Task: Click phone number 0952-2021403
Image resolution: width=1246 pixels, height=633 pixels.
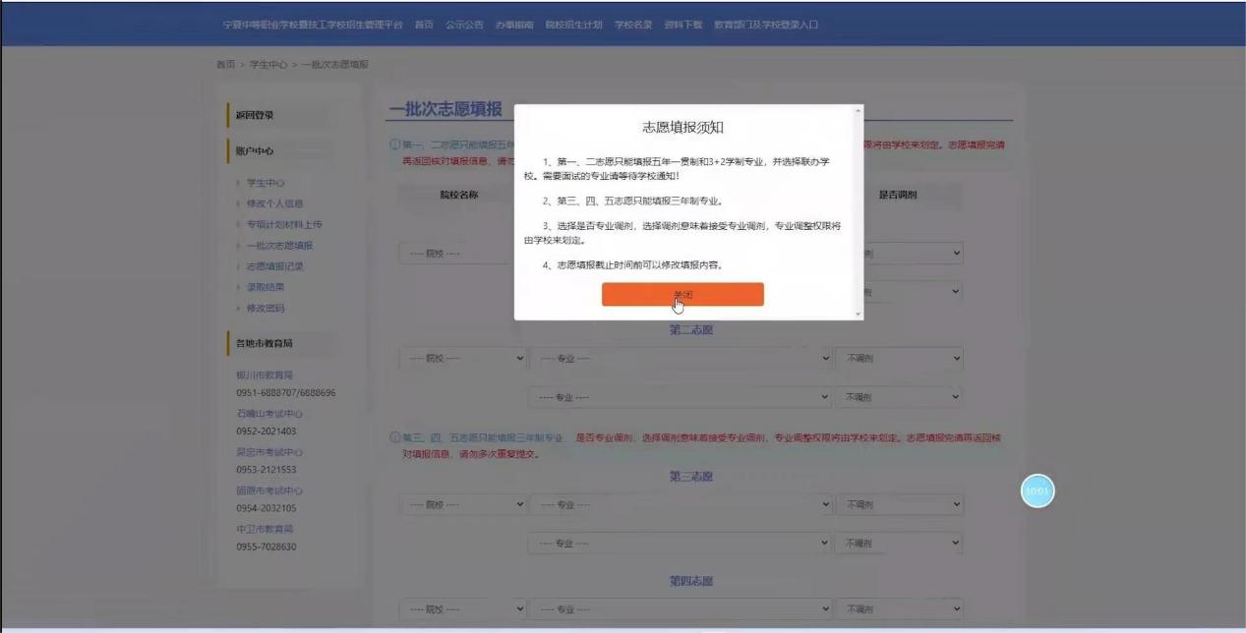Action: [x=267, y=432]
